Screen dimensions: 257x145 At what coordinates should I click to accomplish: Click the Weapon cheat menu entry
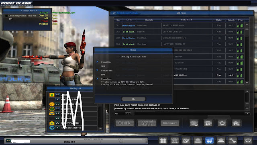(43, 24)
